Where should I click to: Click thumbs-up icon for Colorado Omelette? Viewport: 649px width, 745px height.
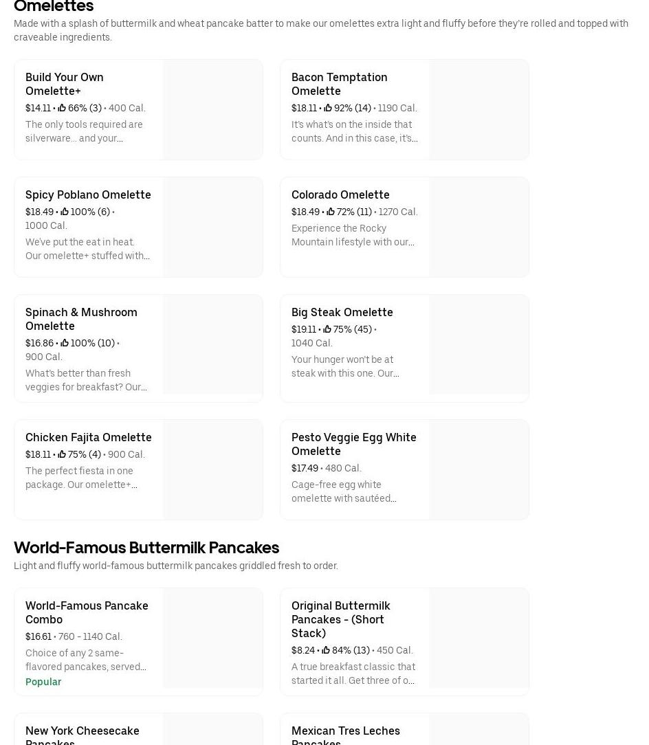point(331,212)
